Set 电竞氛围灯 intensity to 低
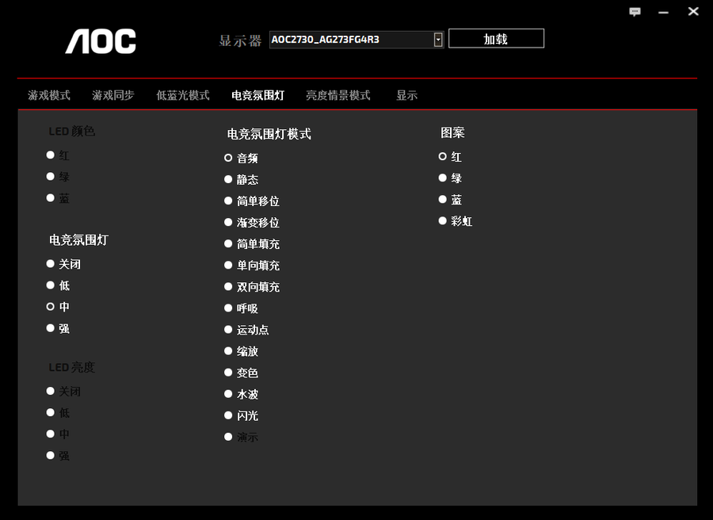Screen dimensions: 713x520 (x=51, y=285)
